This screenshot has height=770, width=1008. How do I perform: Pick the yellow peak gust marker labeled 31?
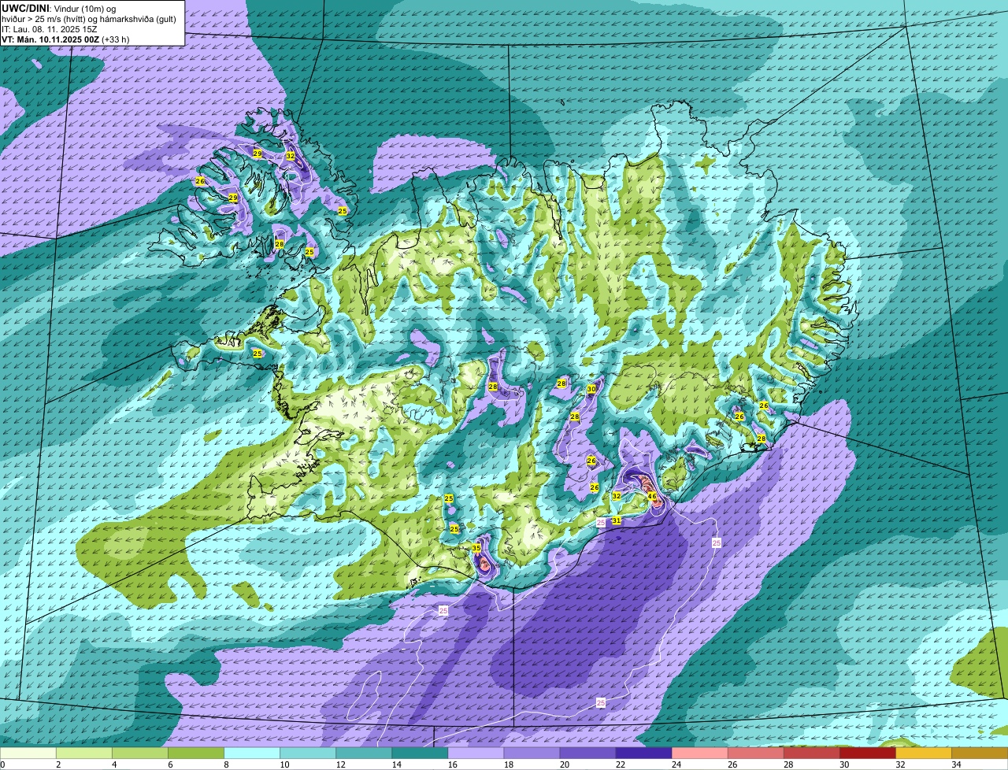616,520
